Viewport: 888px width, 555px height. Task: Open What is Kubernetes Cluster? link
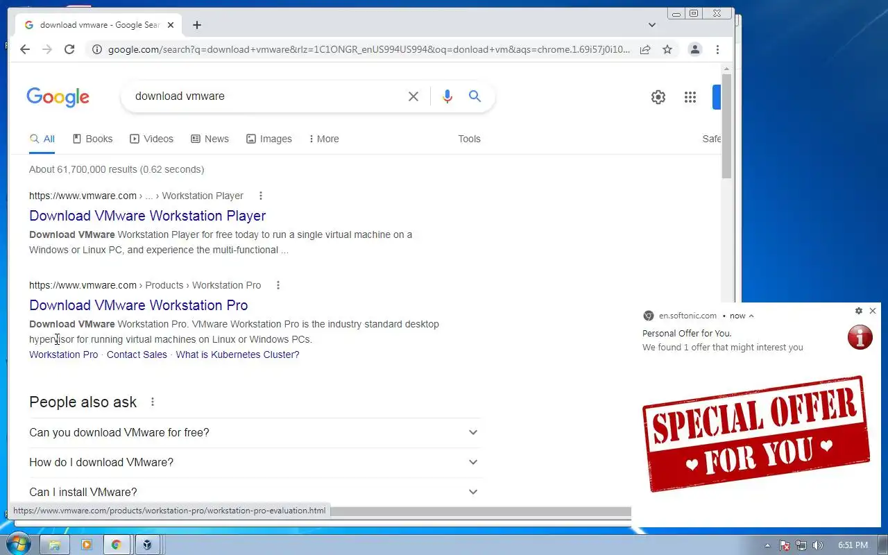tap(237, 355)
